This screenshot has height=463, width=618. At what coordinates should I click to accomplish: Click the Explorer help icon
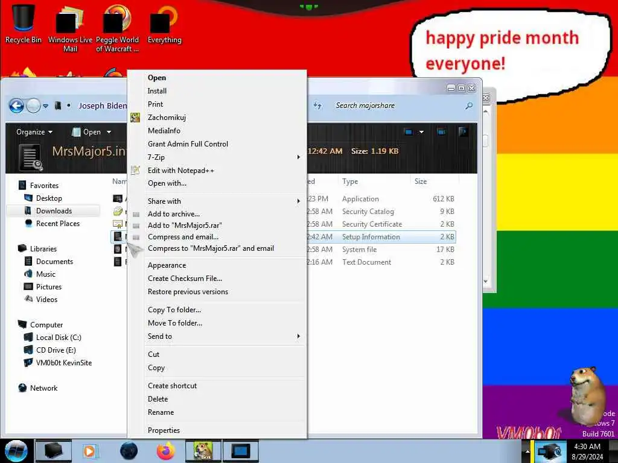tap(463, 132)
